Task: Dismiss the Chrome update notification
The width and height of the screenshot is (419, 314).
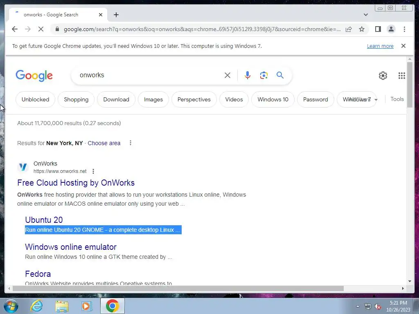Action: tap(403, 46)
